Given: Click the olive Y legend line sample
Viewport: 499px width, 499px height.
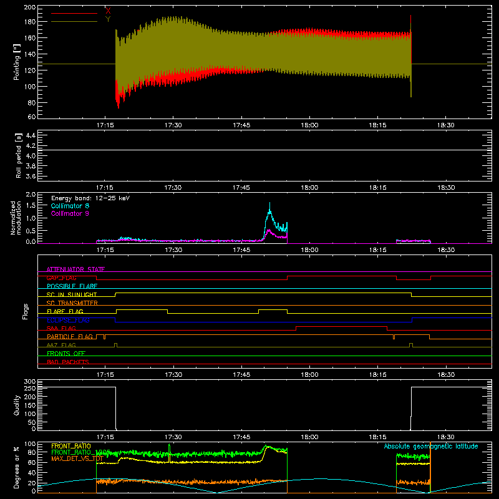Looking at the screenshot, I should [74, 21].
